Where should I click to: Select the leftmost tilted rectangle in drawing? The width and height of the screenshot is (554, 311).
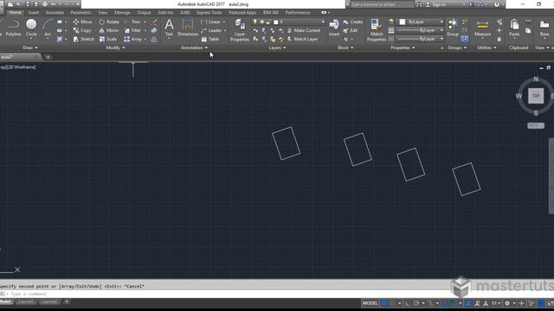287,143
